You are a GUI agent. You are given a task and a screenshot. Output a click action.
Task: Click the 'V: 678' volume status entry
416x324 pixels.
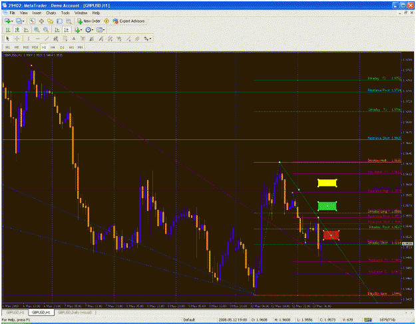pyautogui.click(x=349, y=320)
